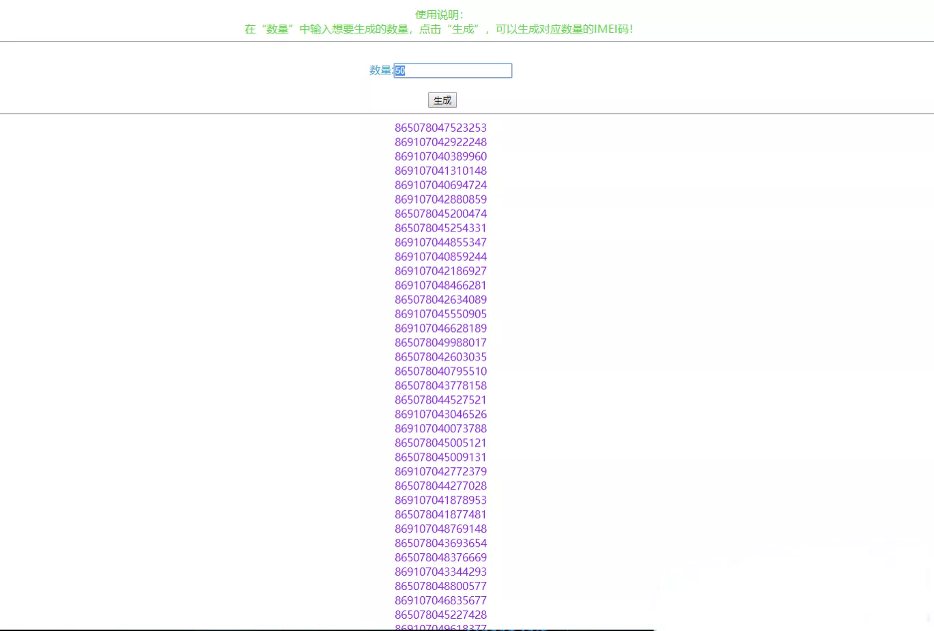Click IMEI code 865078045254331
This screenshot has width=934, height=631.
(x=440, y=228)
